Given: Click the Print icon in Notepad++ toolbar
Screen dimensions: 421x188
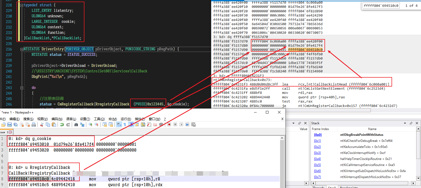Looking at the screenshot, I should pos(34,125).
